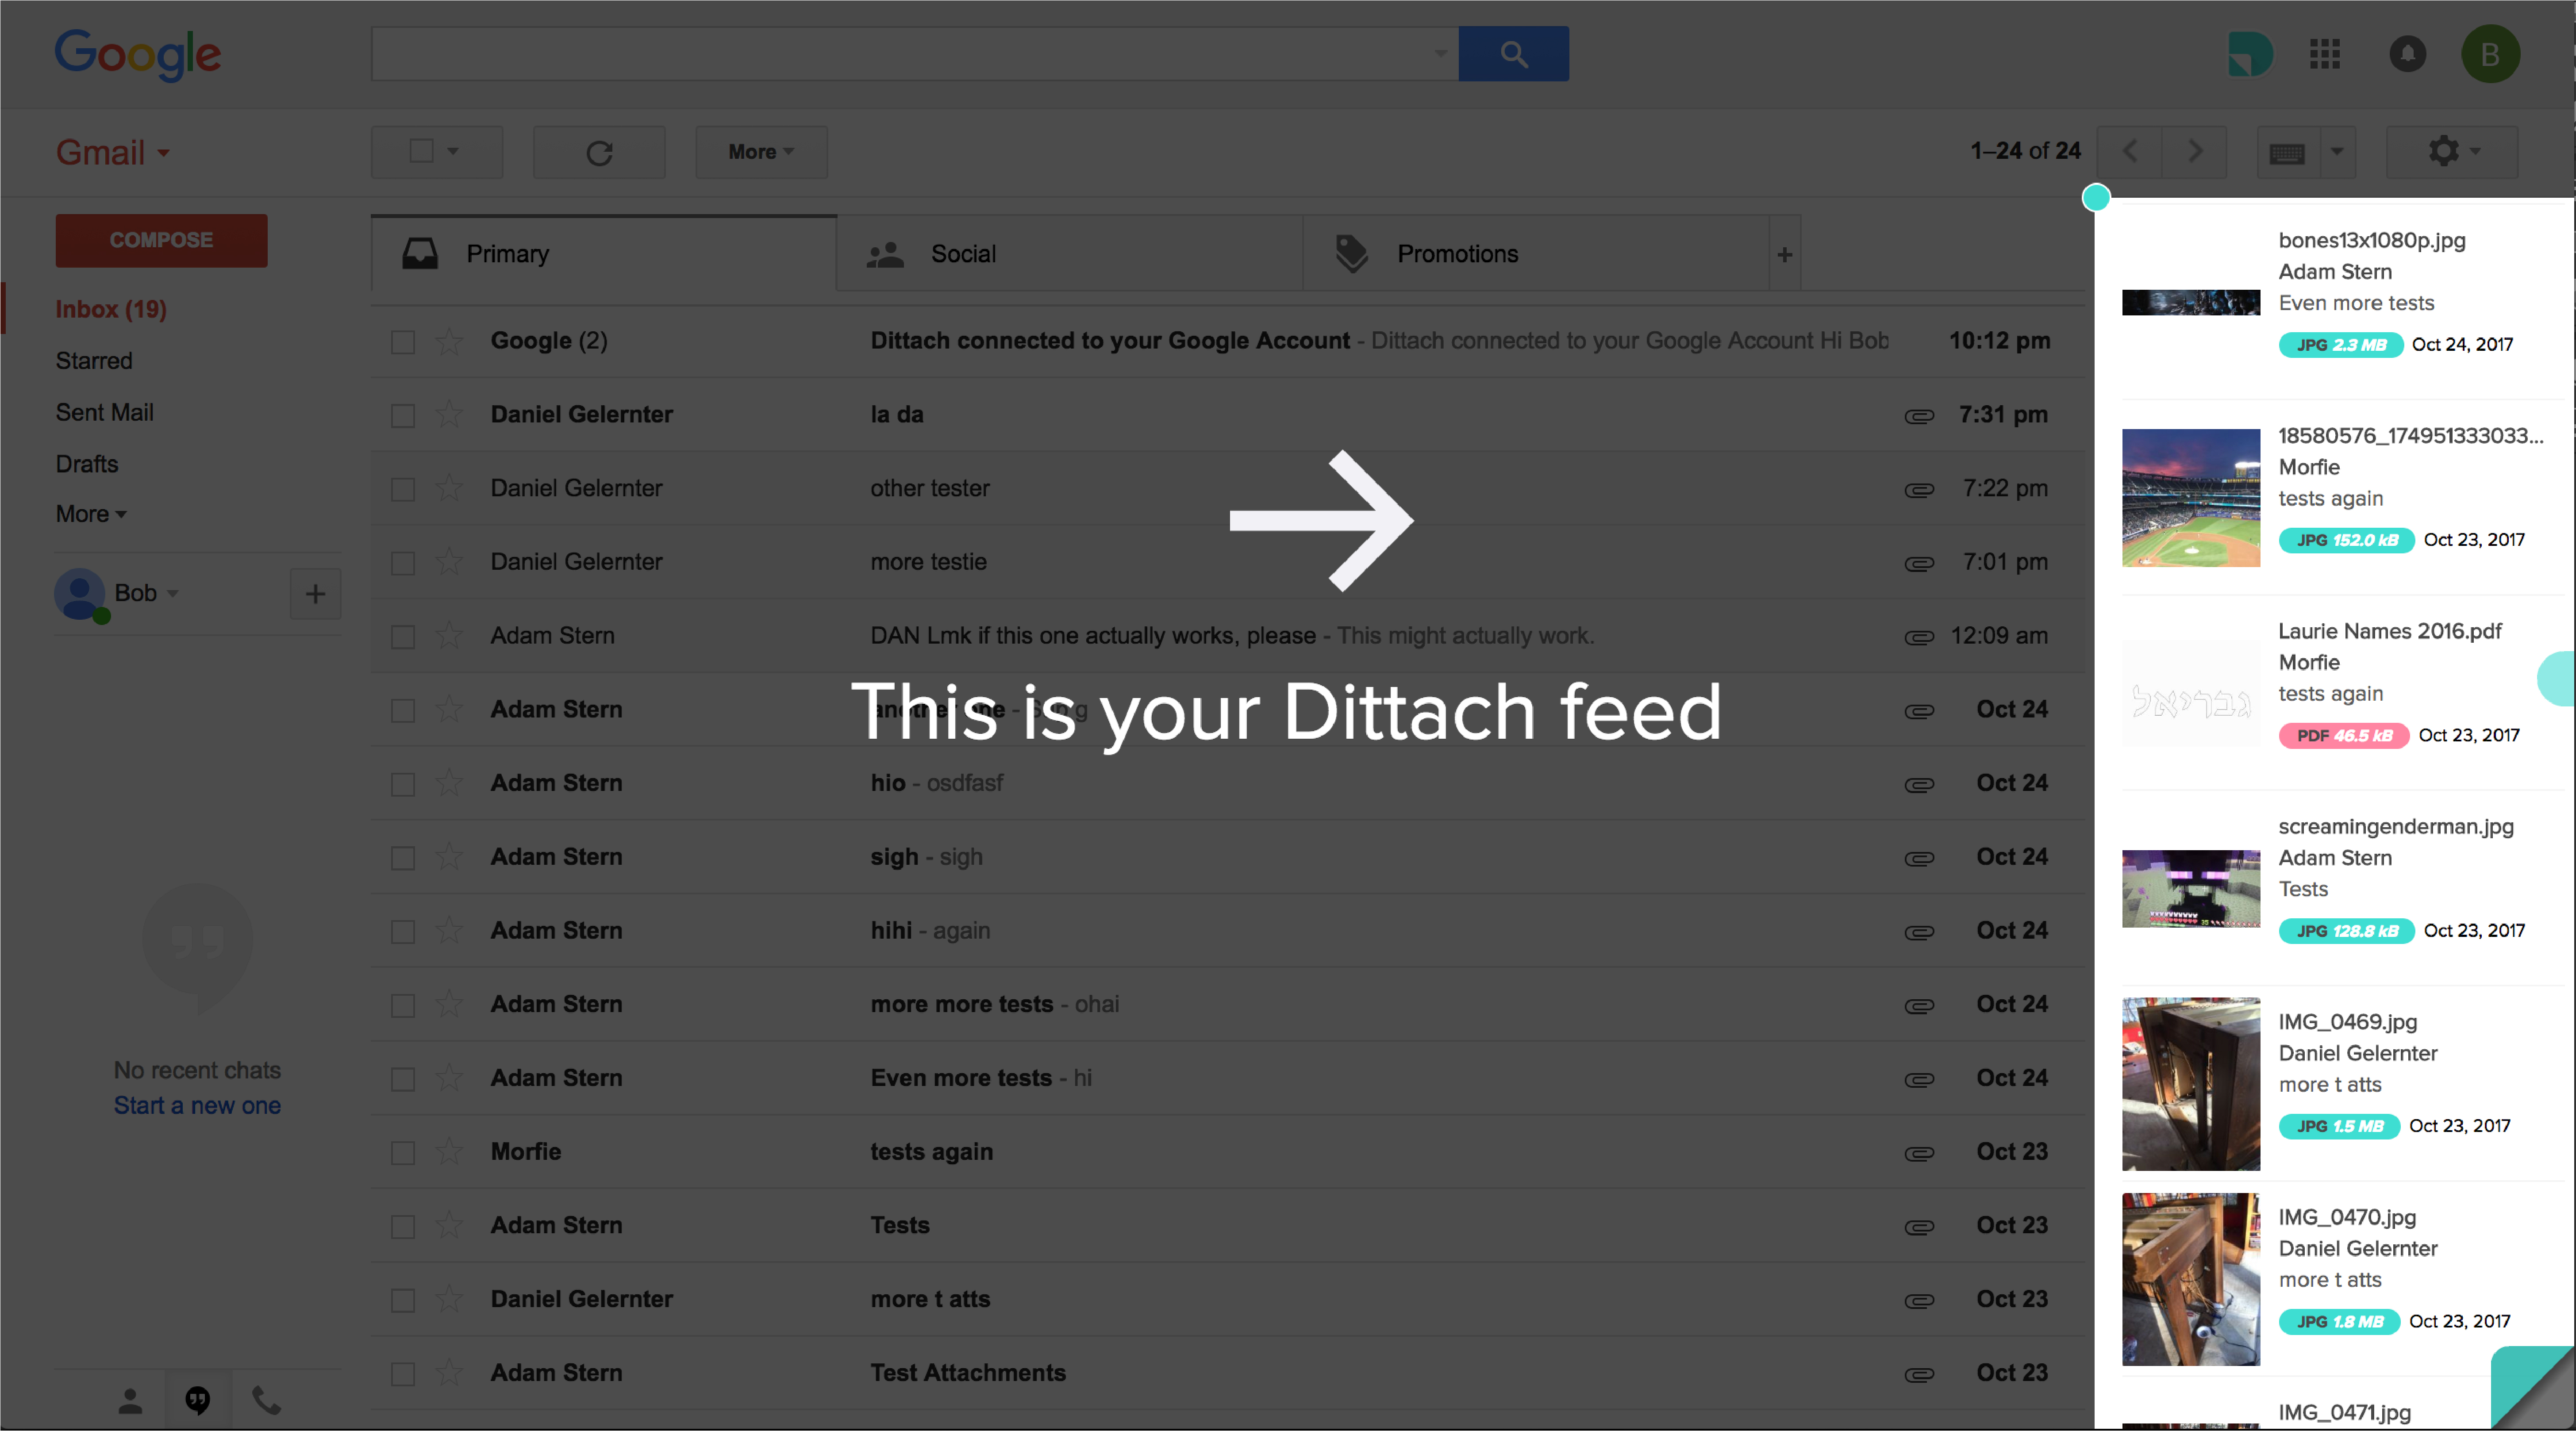2576x1431 pixels.
Task: Check the 'Test Attachments' message checkbox
Action: pos(403,1374)
